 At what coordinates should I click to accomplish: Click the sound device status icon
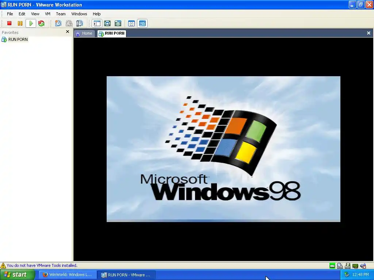tap(363, 266)
